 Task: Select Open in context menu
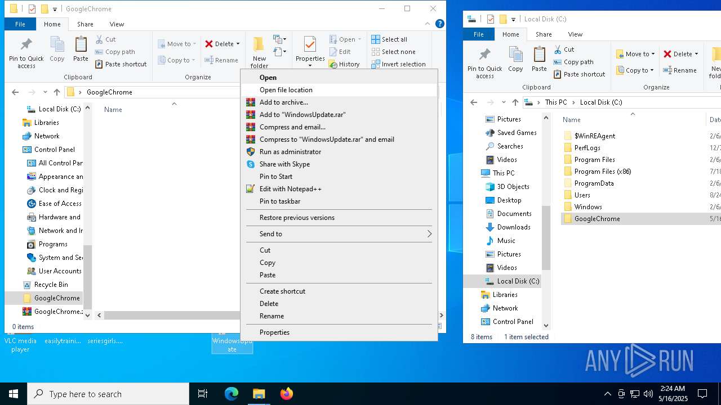(339, 78)
